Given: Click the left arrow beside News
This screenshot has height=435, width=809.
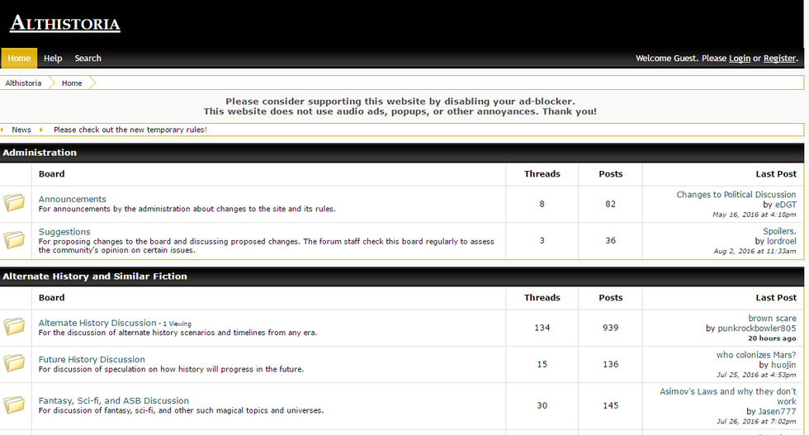Looking at the screenshot, I should (2, 130).
